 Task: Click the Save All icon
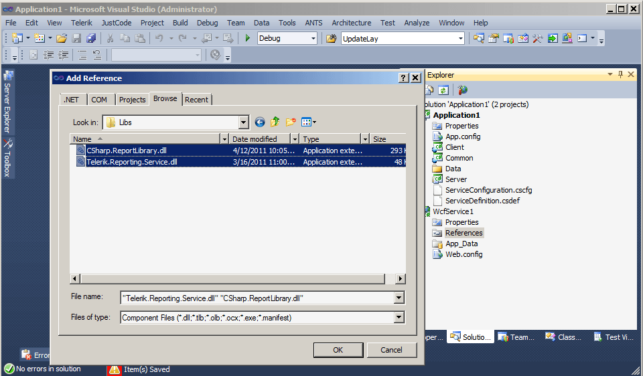(x=90, y=39)
